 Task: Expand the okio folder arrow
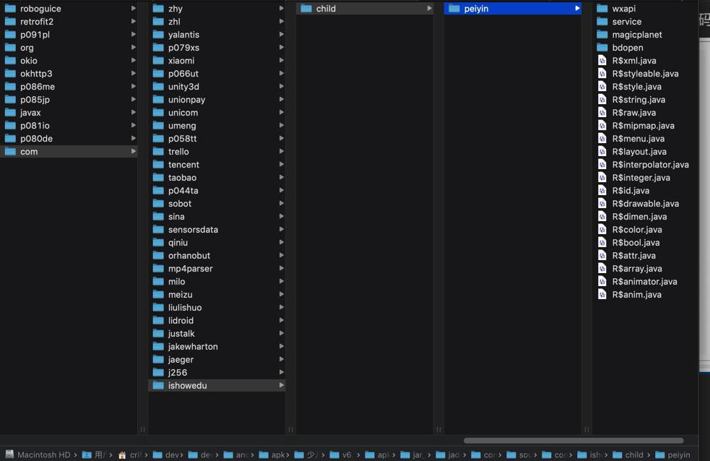134,60
